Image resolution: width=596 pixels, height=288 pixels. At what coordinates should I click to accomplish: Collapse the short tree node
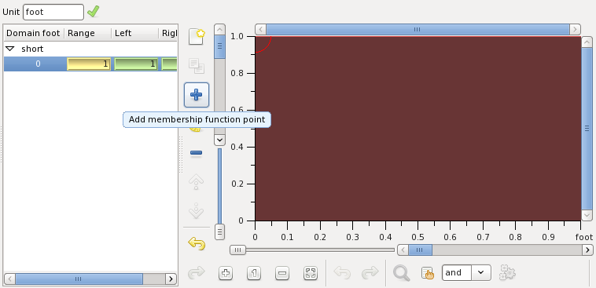point(11,49)
